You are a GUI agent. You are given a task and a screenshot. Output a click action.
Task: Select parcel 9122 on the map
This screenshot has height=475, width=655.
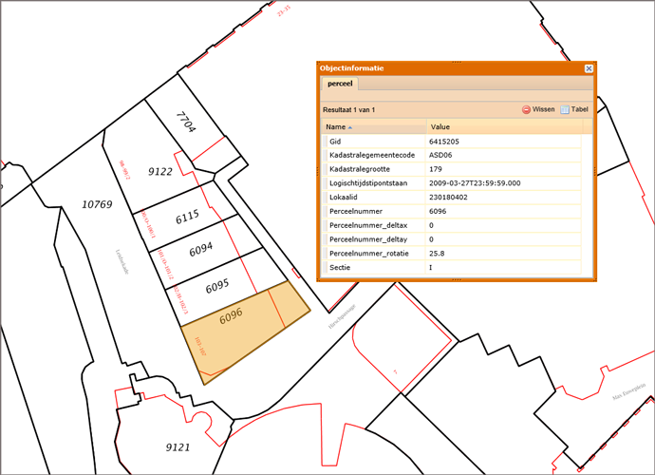tap(160, 171)
